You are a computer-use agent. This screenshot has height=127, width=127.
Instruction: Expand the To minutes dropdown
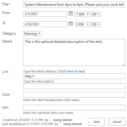click(96, 25)
